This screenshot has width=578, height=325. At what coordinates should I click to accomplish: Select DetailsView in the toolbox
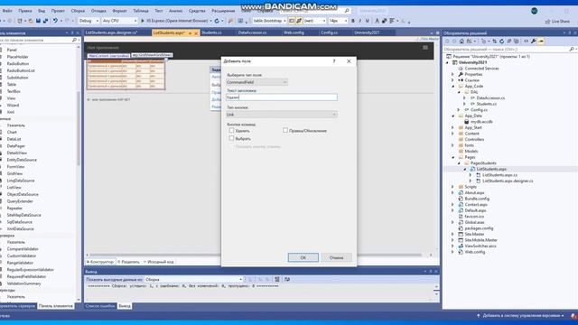(x=16, y=153)
